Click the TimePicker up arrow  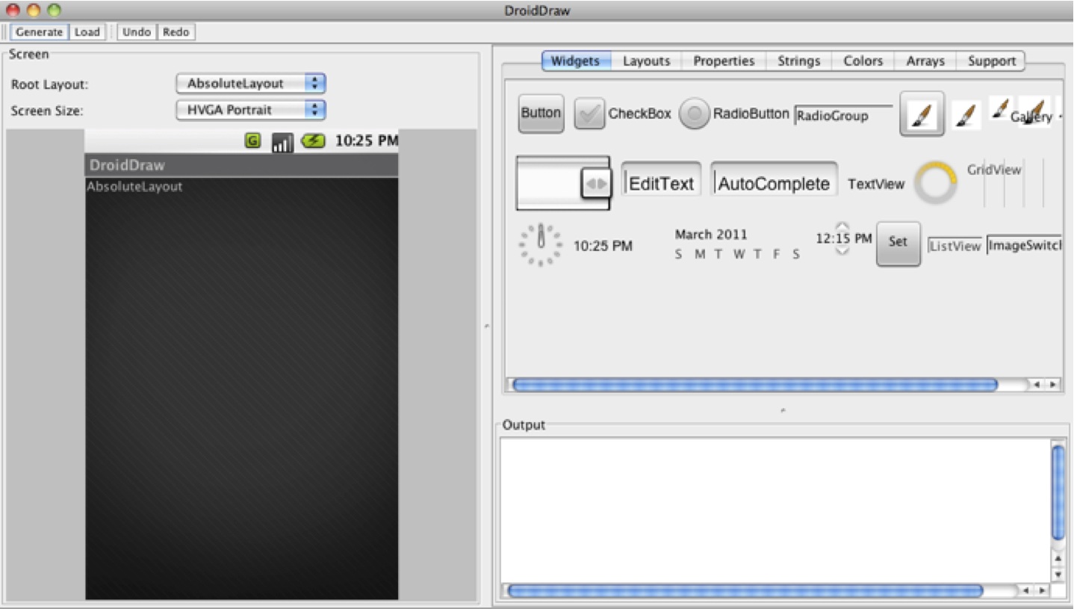[842, 226]
